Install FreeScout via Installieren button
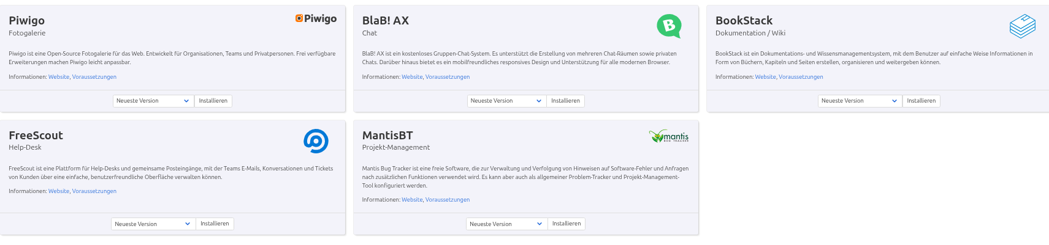Viewport: 1049px width, 245px height. tap(215, 224)
